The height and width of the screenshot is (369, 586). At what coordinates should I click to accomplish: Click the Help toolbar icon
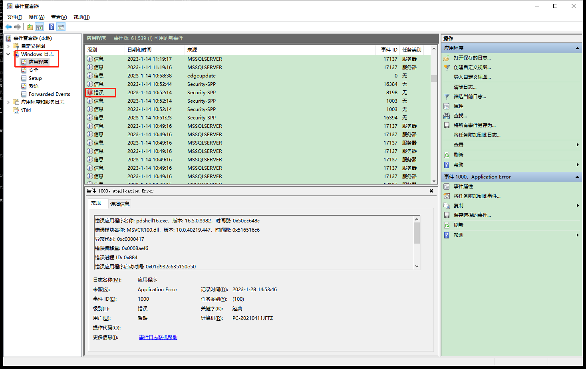coord(52,27)
